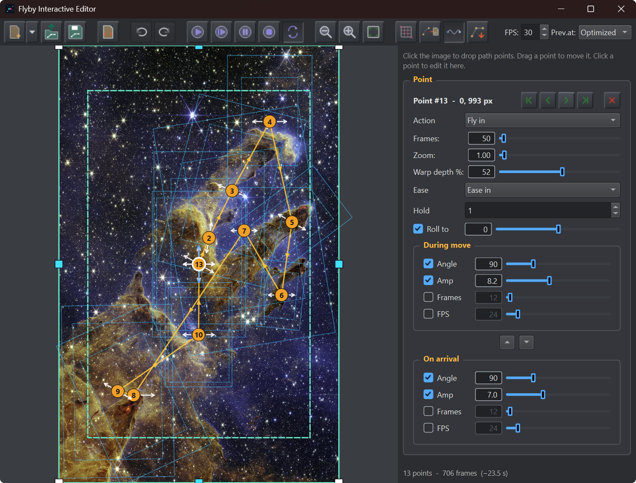Select path point 7 on the canvas
636x483 pixels.
[244, 231]
